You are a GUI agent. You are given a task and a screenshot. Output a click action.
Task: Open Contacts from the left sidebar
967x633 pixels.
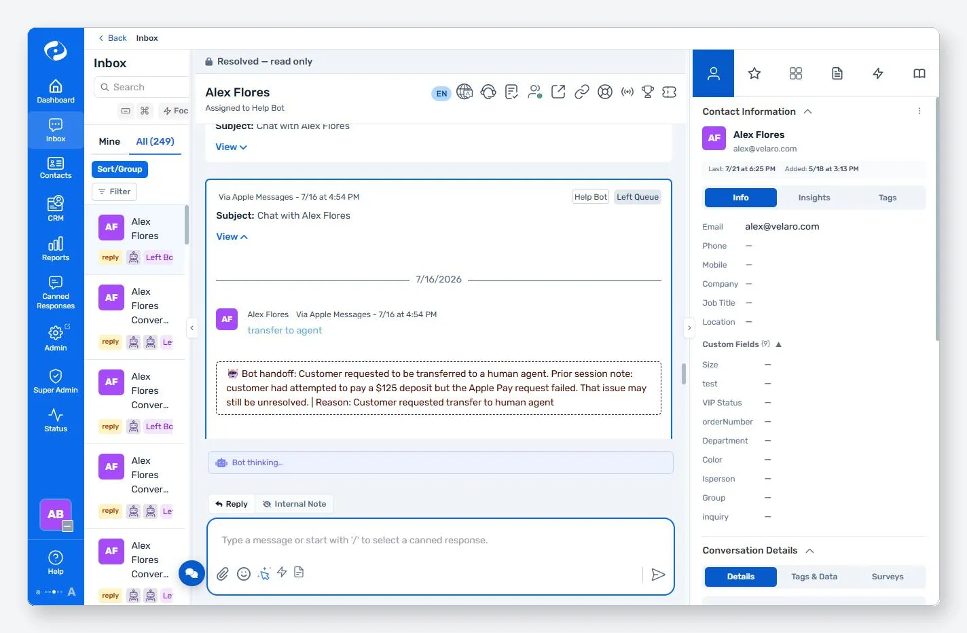(56, 168)
